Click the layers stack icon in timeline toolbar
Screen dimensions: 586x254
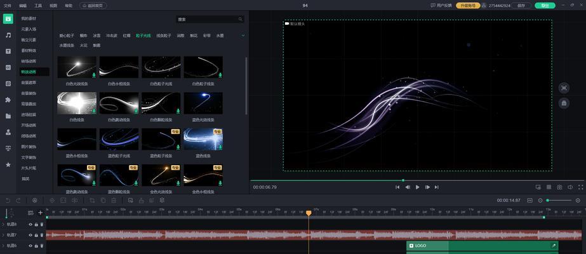click(162, 200)
